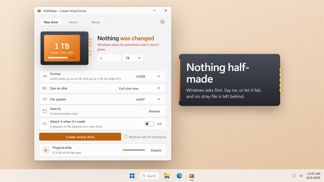
Task: Click the VHDMaker title bar app icon
Action: pos(39,11)
